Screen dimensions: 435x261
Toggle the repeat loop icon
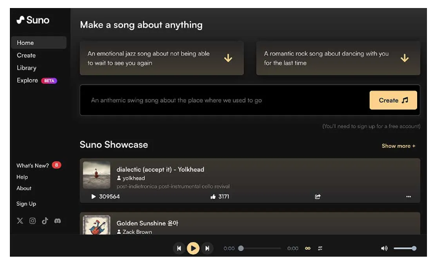click(320, 248)
